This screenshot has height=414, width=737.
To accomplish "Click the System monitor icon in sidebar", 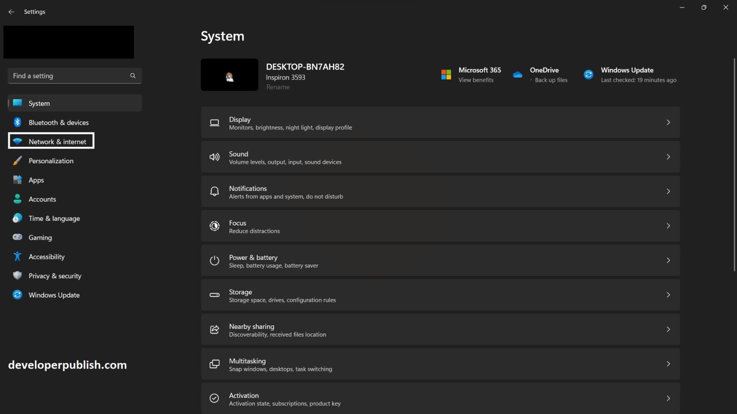I will click(x=18, y=103).
